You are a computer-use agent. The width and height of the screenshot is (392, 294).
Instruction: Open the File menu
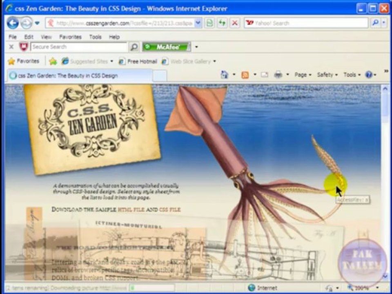[13, 37]
